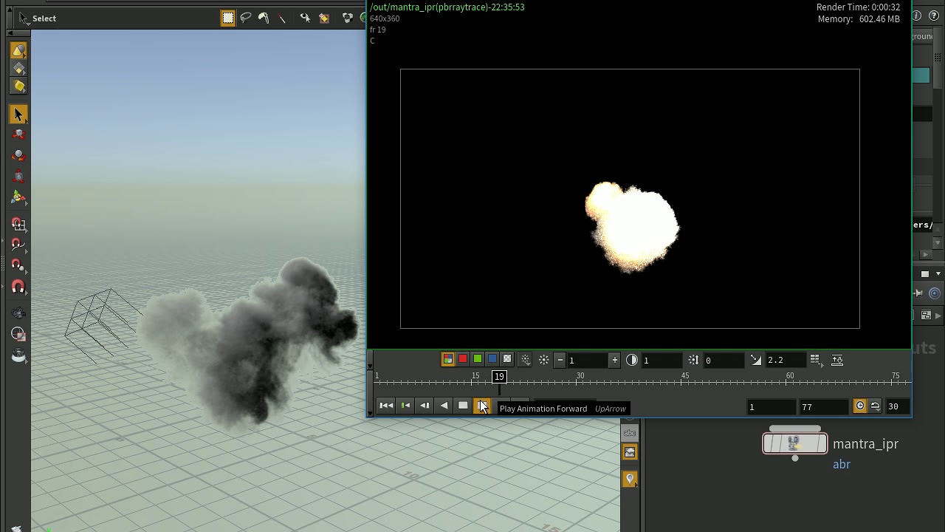This screenshot has width=945, height=532.
Task: Click frame 19 marker on the timeline
Action: pos(499,377)
